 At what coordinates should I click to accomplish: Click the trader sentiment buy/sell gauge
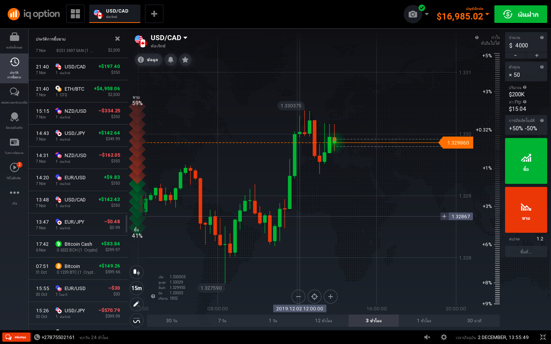coord(137,167)
